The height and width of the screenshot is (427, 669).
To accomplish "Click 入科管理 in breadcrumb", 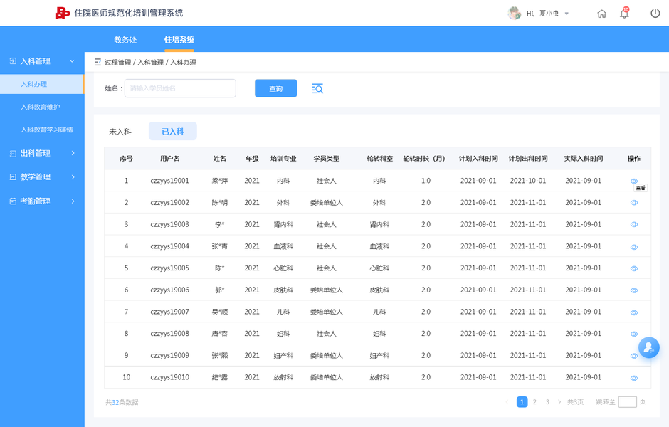I will coord(151,63).
